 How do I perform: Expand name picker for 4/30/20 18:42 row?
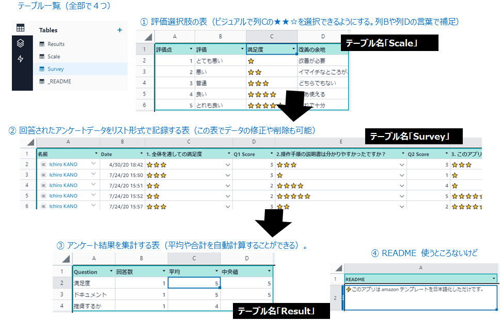click(x=93, y=163)
